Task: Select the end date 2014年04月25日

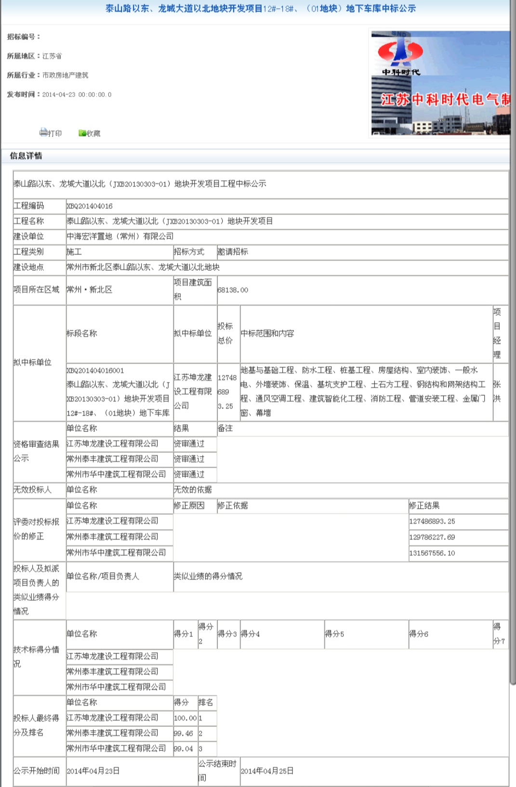Action: 267,771
